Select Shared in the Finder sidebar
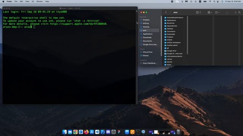Viewport: 243px width, 136px height. (x=149, y=56)
